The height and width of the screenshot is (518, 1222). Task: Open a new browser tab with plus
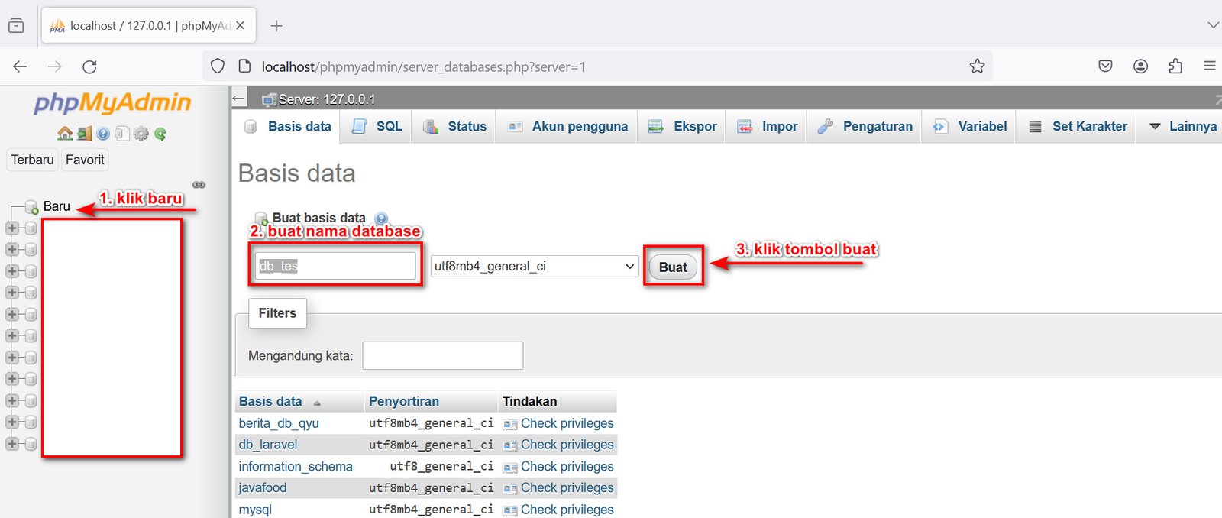276,26
